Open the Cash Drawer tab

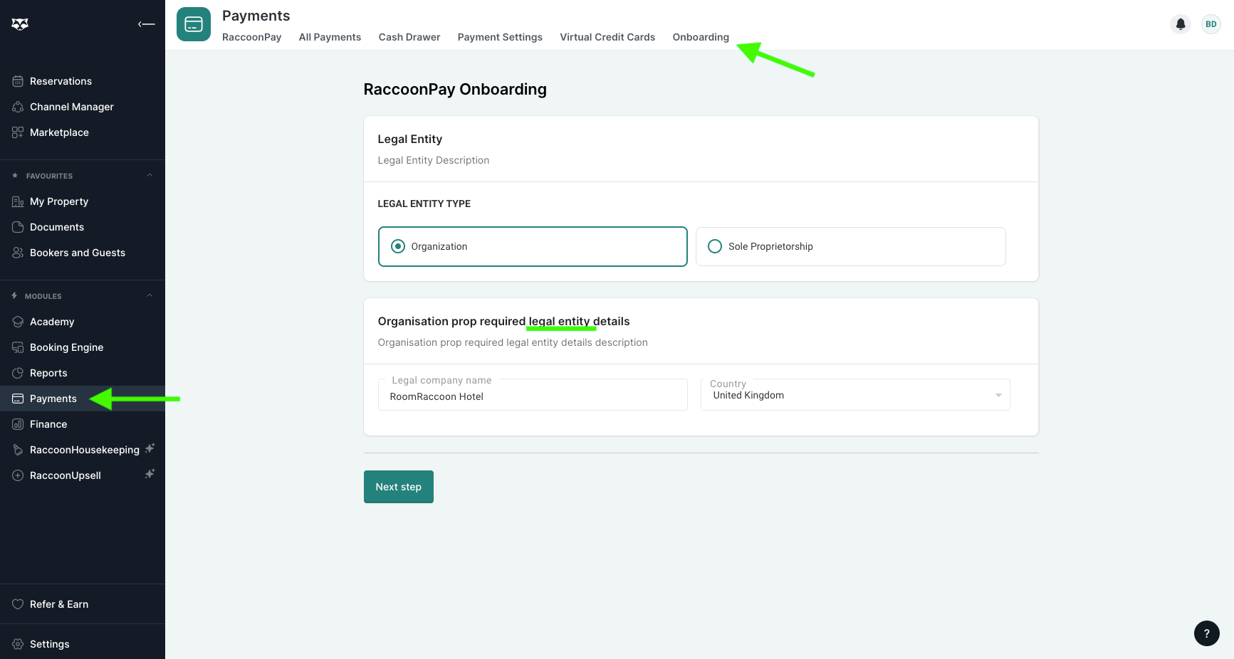[409, 37]
